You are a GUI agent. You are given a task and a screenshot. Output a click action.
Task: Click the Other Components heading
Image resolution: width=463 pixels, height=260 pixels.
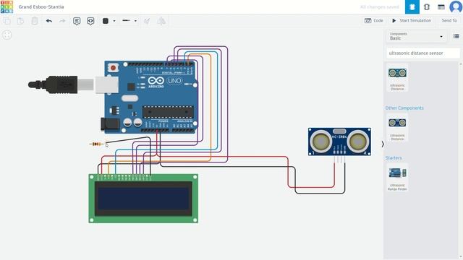point(404,108)
